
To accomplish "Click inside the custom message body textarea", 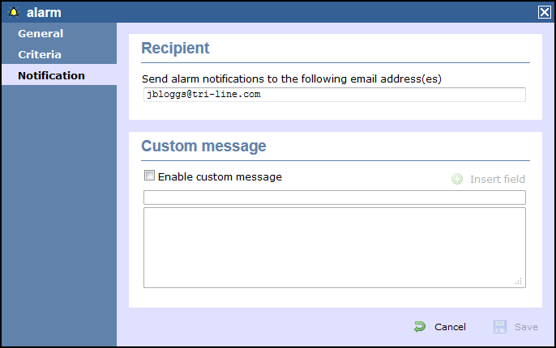I will point(334,247).
